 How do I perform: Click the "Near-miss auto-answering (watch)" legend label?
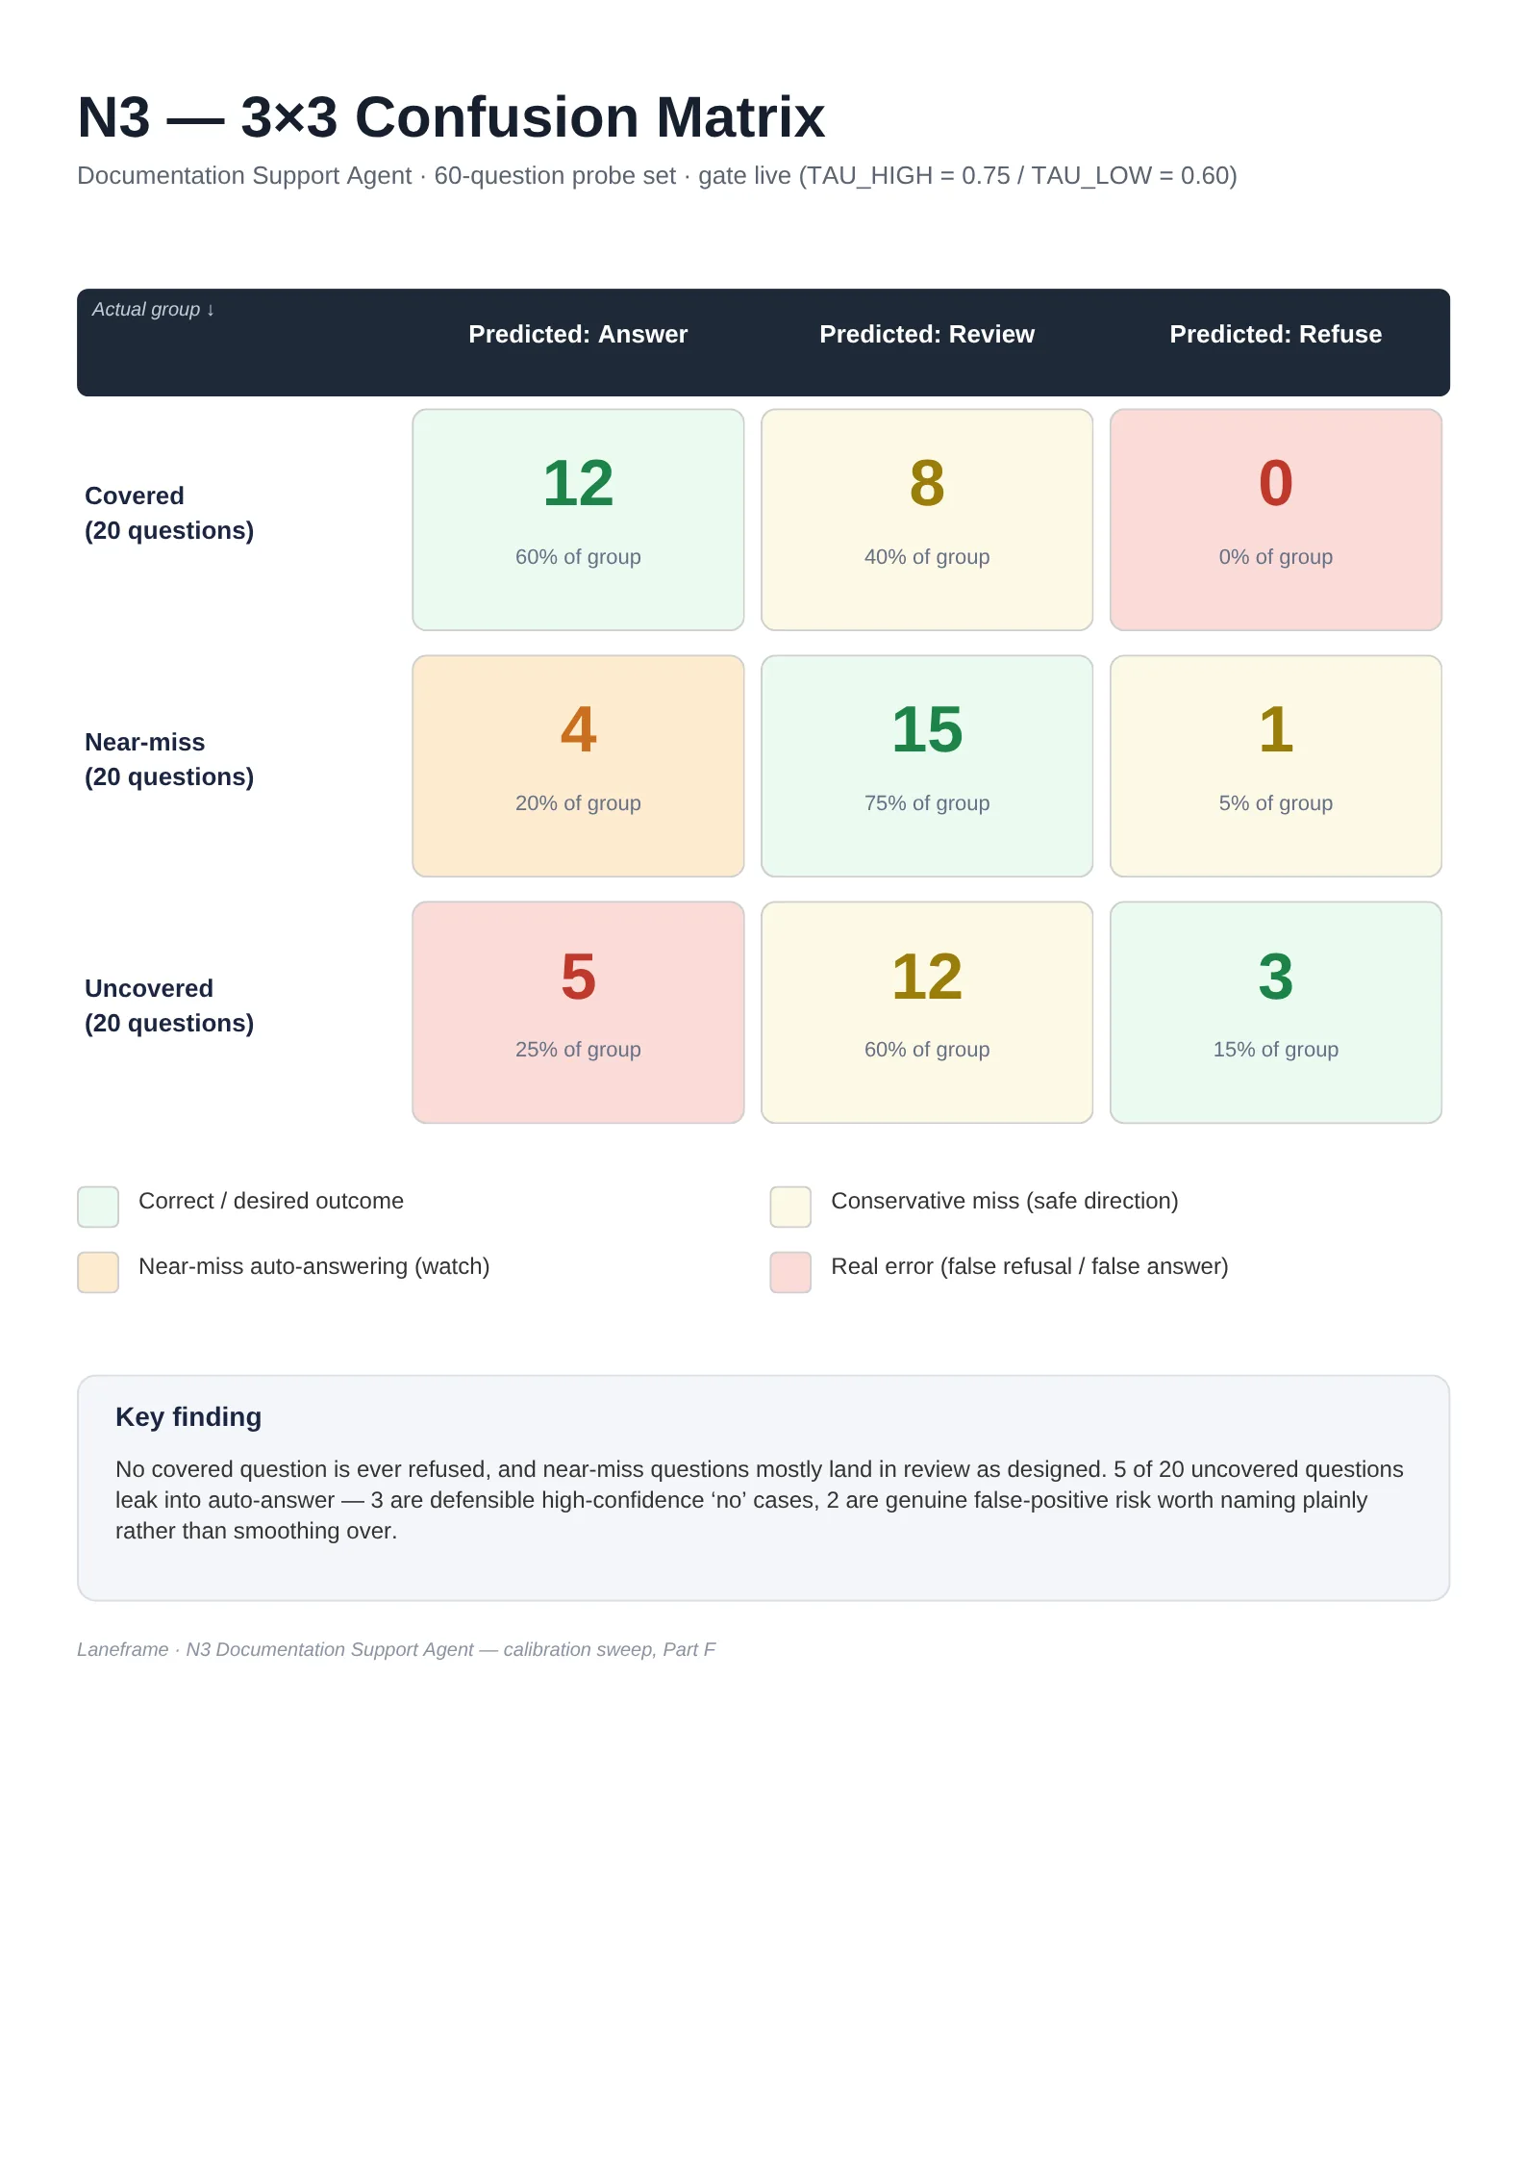(x=314, y=1266)
